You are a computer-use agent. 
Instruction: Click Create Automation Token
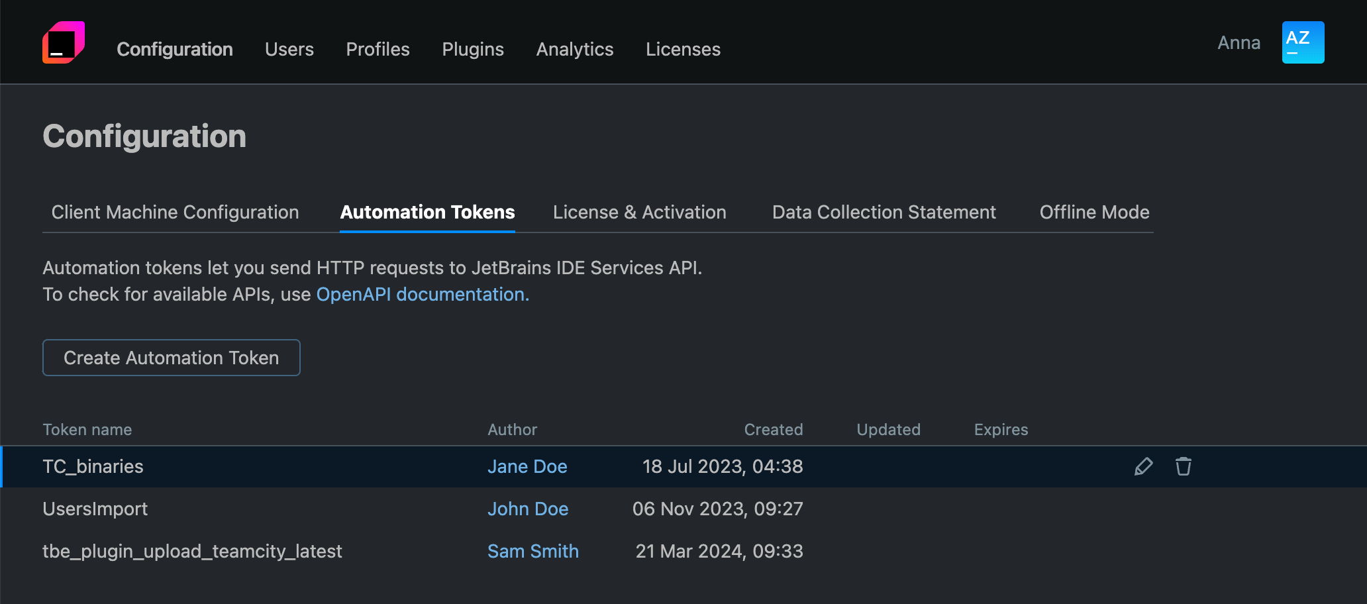171,358
